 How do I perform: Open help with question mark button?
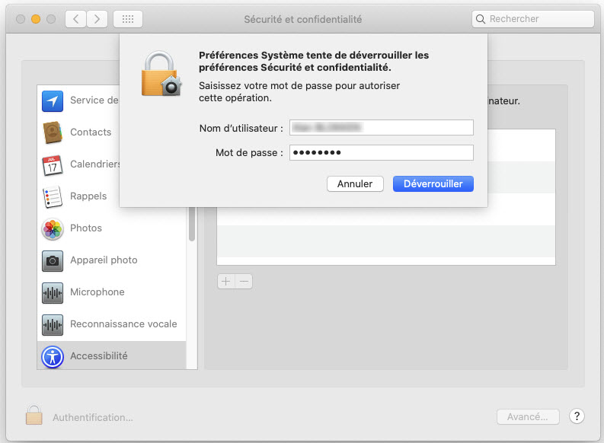(x=577, y=416)
